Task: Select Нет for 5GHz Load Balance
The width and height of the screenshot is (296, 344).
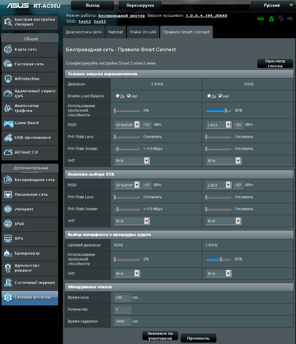Action: pos(220,96)
